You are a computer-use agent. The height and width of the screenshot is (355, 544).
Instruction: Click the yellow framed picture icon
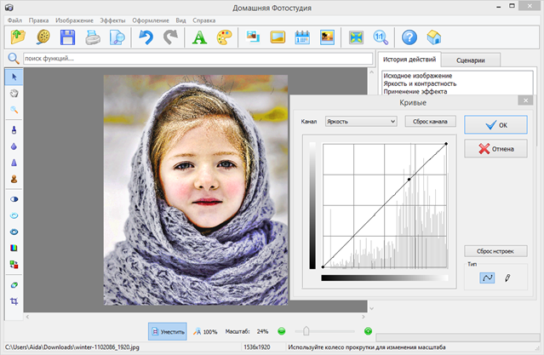(x=278, y=37)
